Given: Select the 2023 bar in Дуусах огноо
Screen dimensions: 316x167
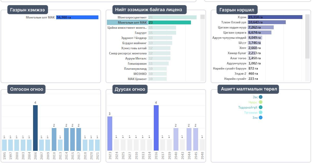Looking at the screenshot, I should [110, 133].
